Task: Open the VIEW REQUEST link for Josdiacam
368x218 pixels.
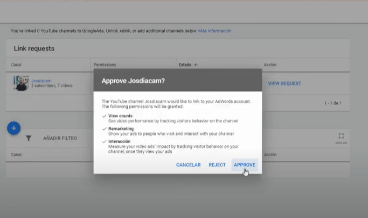Action: pos(284,83)
